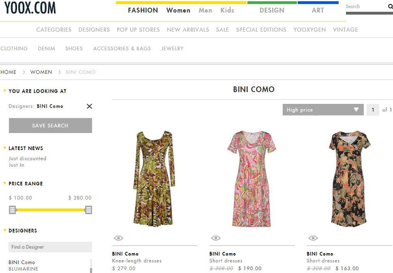Browse the Shoes category

click(x=74, y=48)
